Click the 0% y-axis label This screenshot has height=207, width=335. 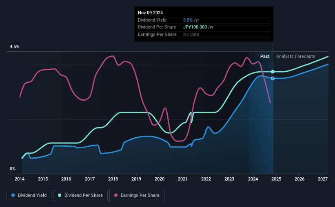click(x=13, y=169)
